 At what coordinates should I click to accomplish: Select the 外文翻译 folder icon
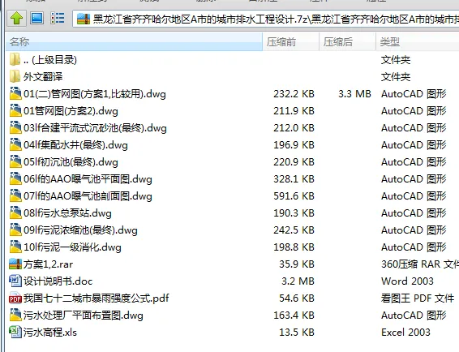point(15,77)
